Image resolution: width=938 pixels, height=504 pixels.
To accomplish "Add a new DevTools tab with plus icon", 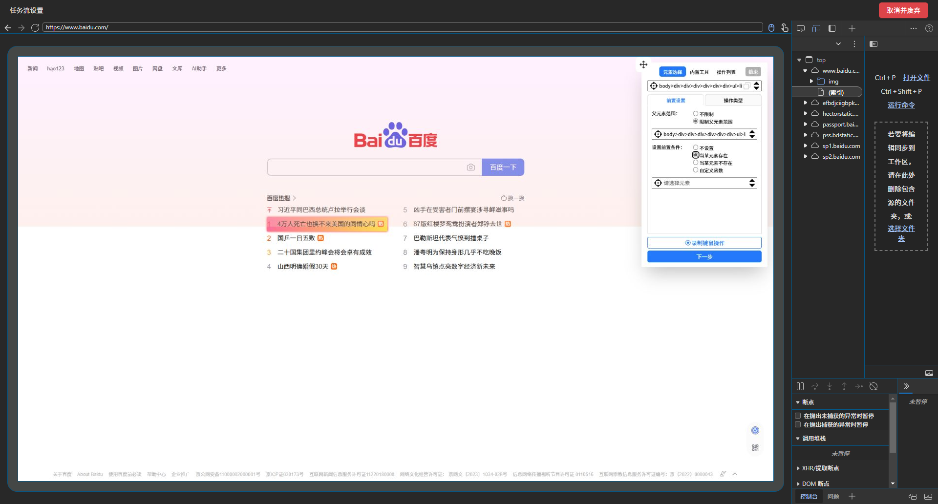I will [x=852, y=28].
